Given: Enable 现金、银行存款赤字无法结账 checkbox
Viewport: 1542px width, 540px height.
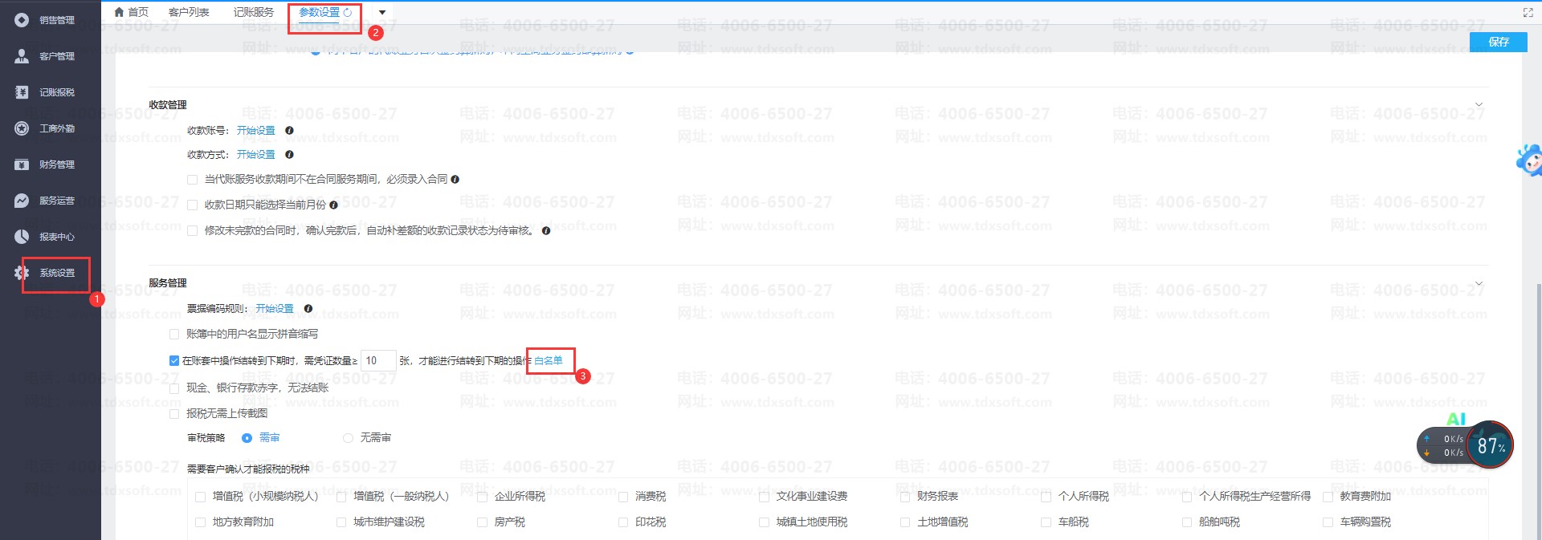Looking at the screenshot, I should click(x=174, y=388).
